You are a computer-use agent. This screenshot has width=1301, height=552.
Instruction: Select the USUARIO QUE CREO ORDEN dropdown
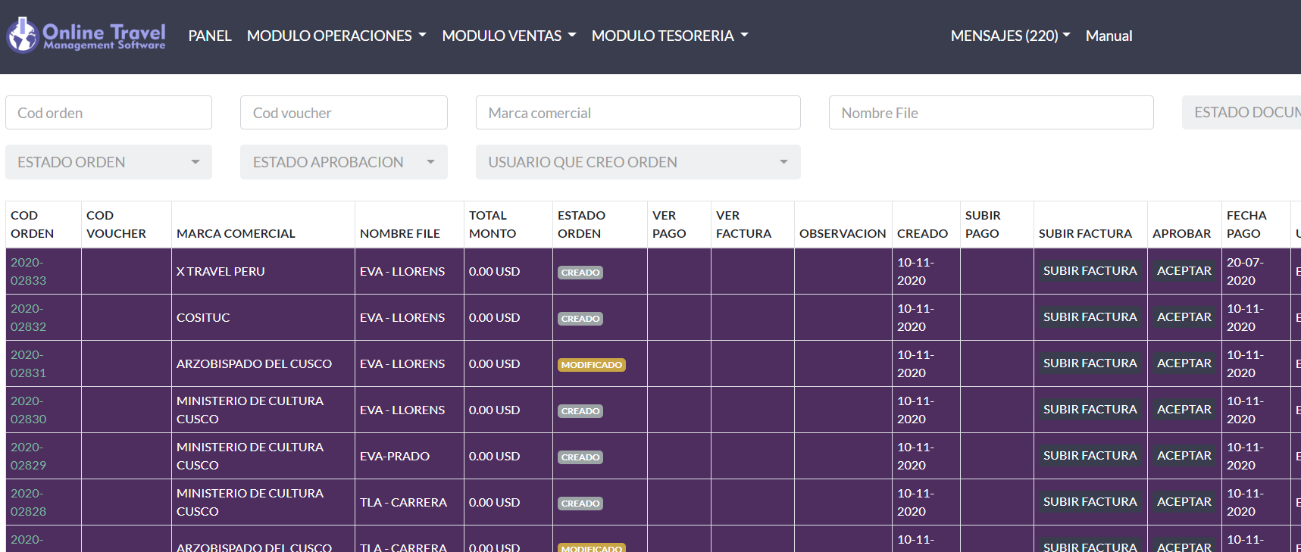[x=637, y=162]
